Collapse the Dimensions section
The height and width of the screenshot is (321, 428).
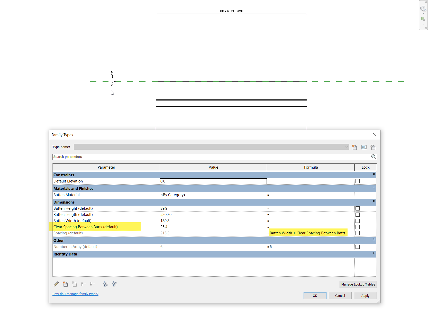click(374, 201)
